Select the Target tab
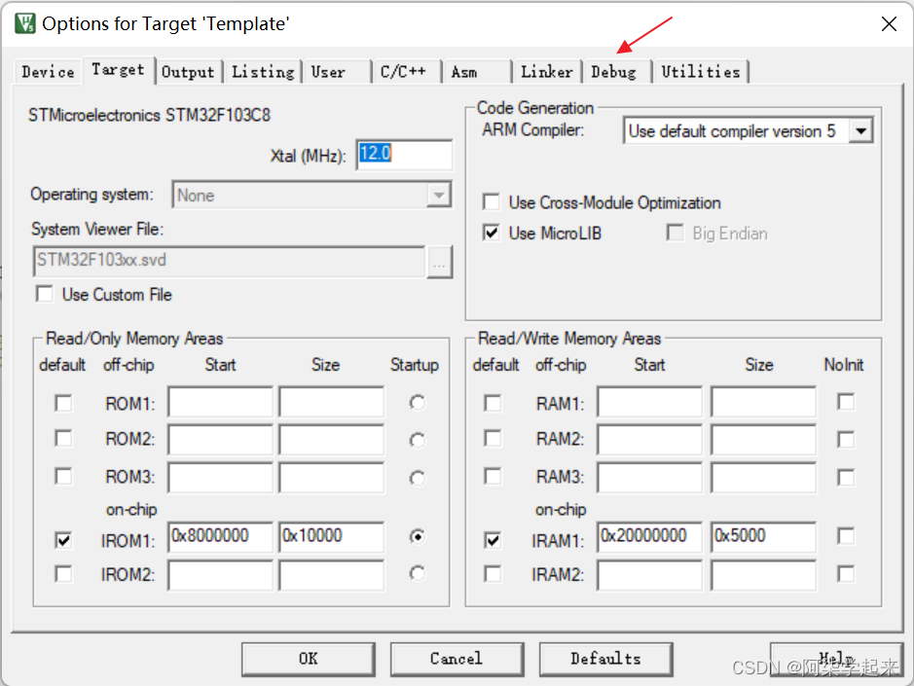 pos(119,70)
